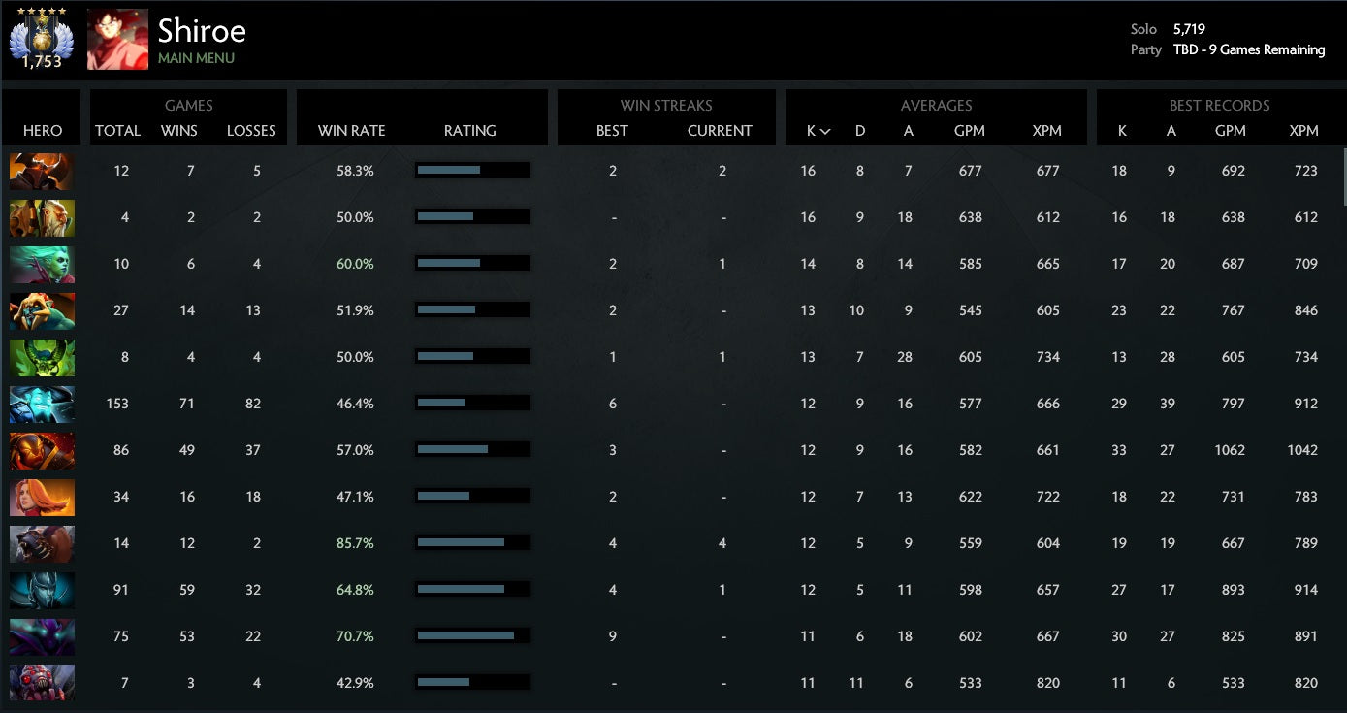Screen dimensions: 1347x713
Task: Toggle the K averages sort arrow
Action: pos(825,131)
